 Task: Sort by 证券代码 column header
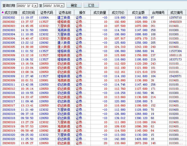click(47, 13)
